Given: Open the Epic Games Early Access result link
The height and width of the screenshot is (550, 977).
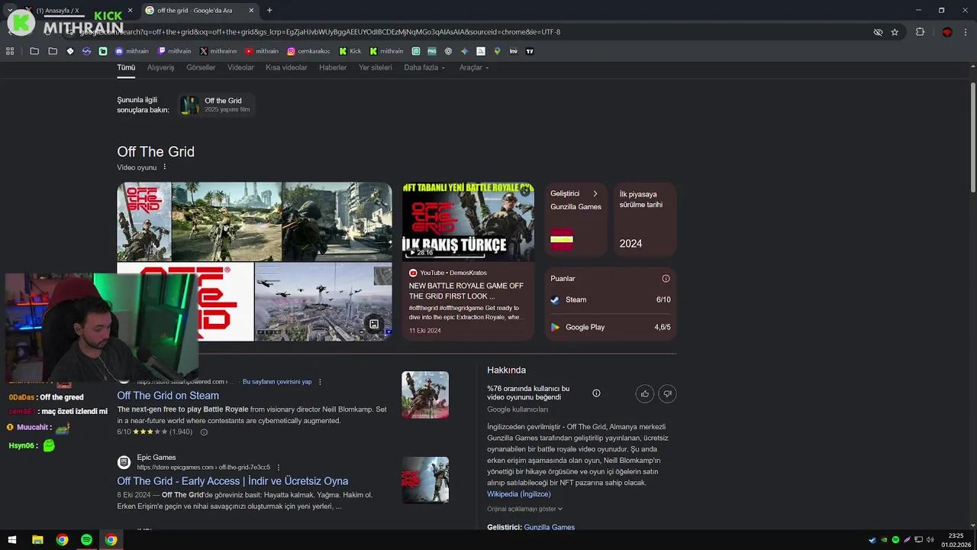Looking at the screenshot, I should [233, 481].
